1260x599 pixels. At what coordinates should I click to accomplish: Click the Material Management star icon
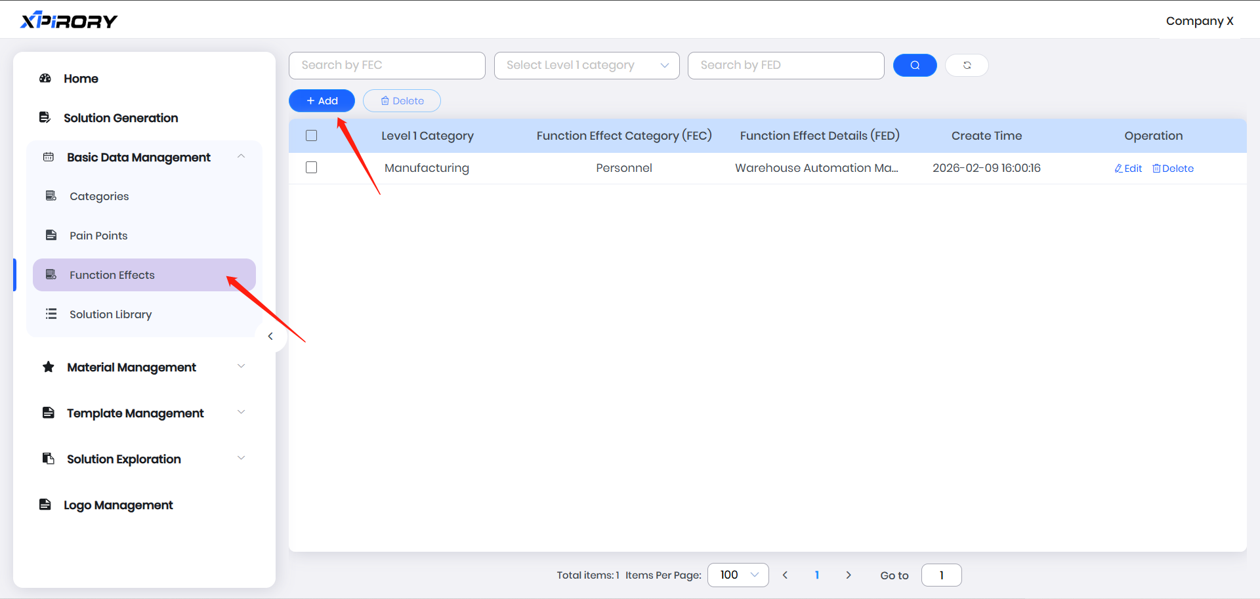pos(49,367)
